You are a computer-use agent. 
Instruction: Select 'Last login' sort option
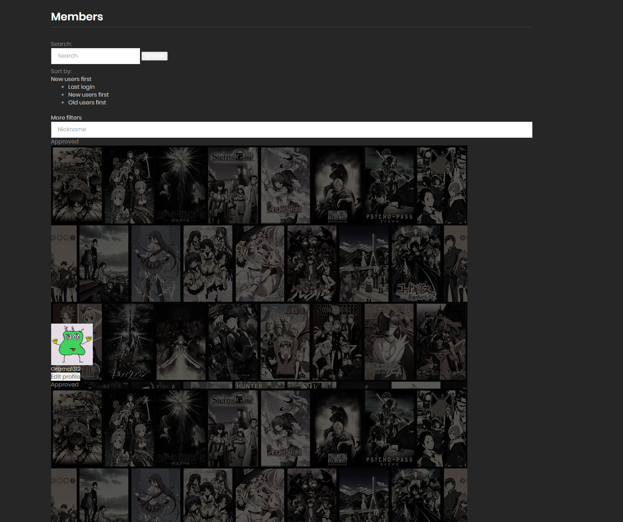(x=81, y=87)
